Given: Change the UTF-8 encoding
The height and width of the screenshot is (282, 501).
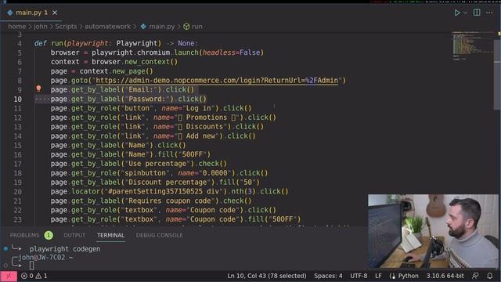Looking at the screenshot, I should point(359,276).
